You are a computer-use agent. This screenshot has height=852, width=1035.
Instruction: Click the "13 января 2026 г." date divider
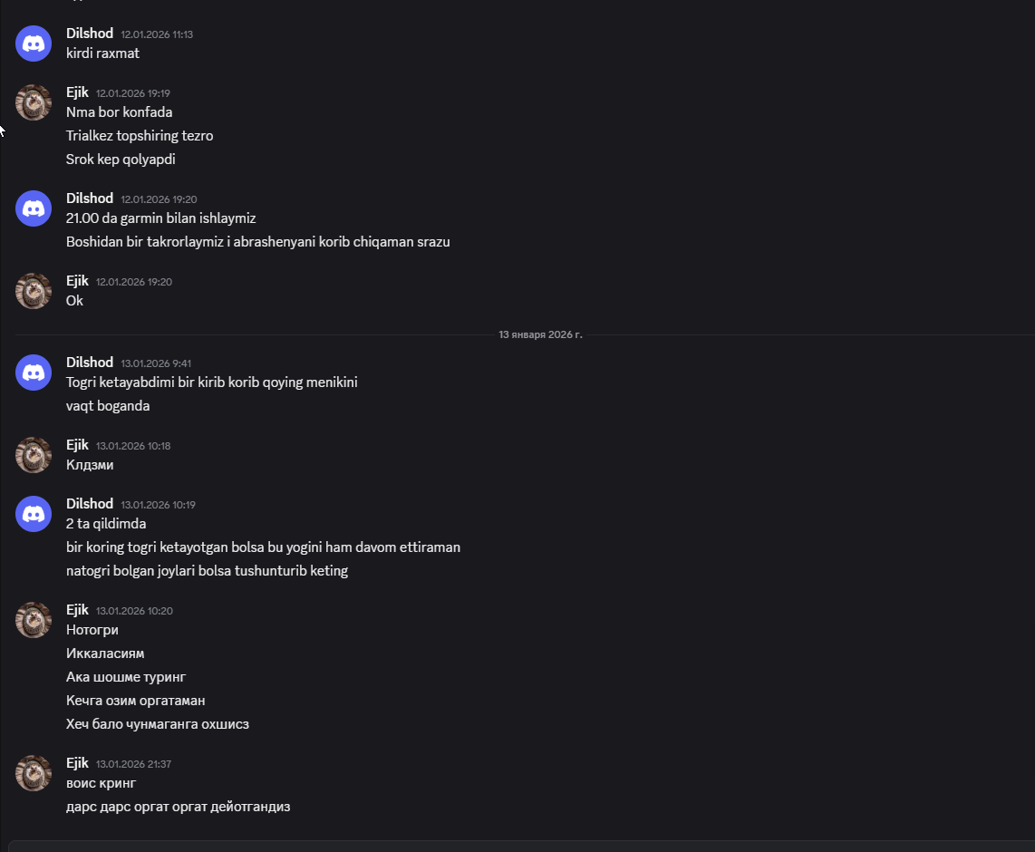point(540,334)
